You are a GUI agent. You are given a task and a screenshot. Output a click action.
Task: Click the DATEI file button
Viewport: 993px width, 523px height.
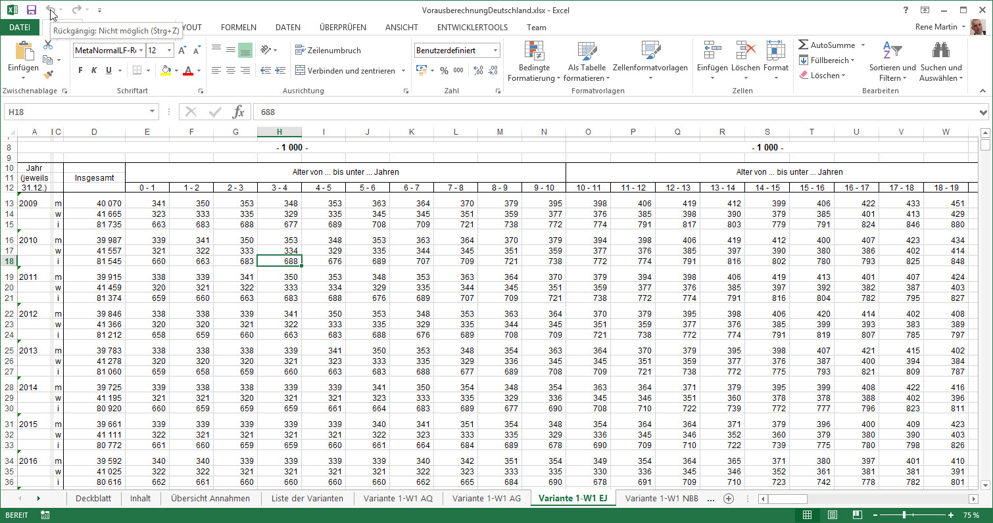(x=20, y=28)
